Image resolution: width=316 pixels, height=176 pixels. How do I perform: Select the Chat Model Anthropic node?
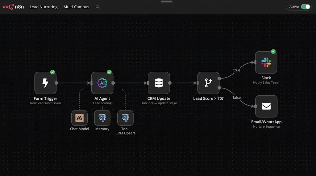tap(79, 118)
